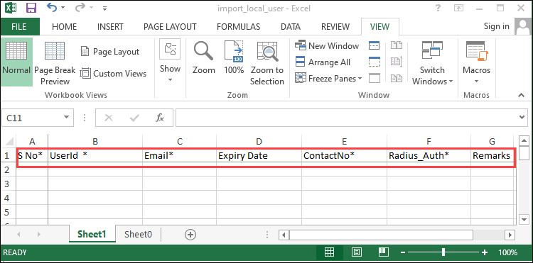Open the Customize Quick Access Toolbar menu
This screenshot has width=533, height=263.
[104, 8]
